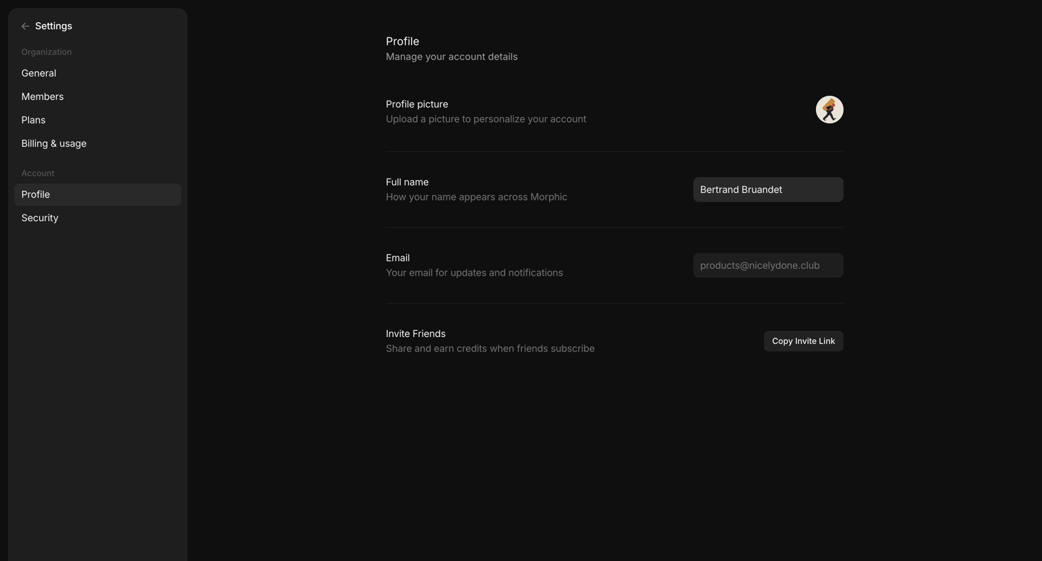
Task: Open the Plans page
Action: tap(97, 120)
